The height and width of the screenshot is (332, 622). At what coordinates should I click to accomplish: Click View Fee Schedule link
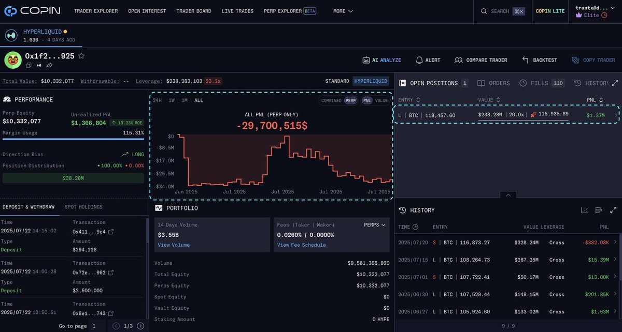pos(302,245)
